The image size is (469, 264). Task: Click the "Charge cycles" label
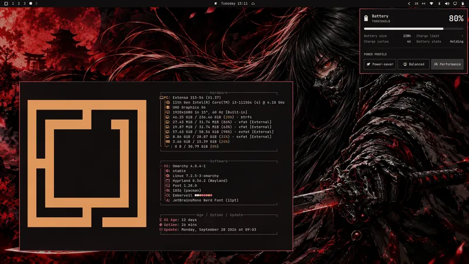pos(376,42)
